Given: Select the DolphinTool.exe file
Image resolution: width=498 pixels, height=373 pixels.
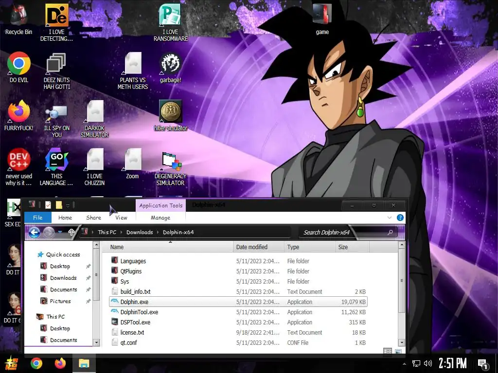Looking at the screenshot, I should tap(139, 312).
